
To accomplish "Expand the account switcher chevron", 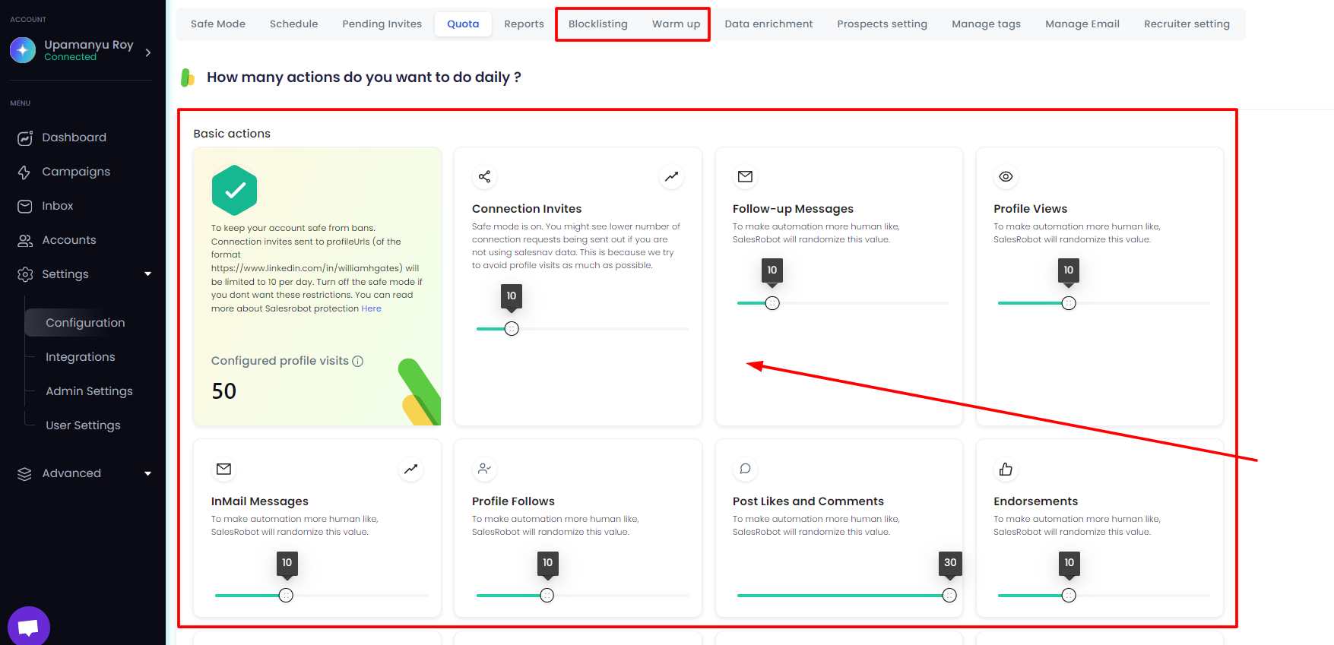I will coord(148,52).
